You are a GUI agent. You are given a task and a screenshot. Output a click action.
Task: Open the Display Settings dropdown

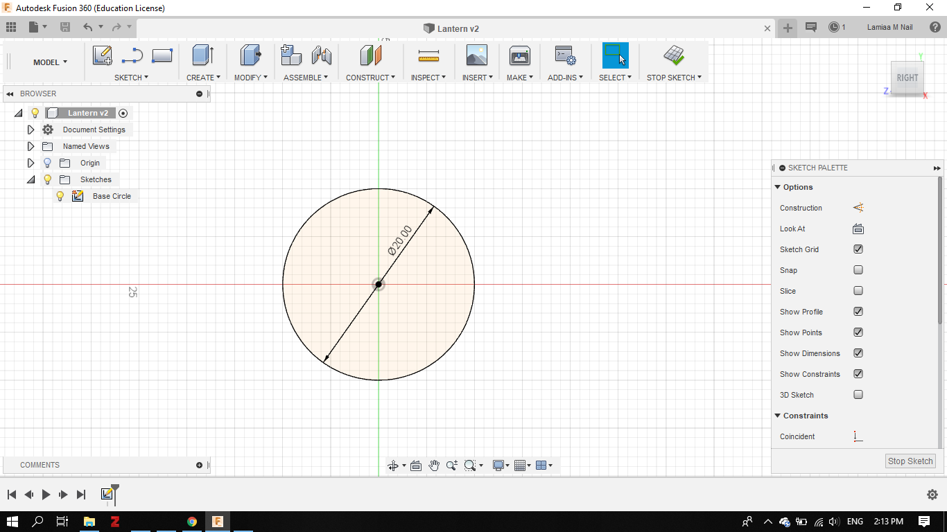pyautogui.click(x=501, y=465)
